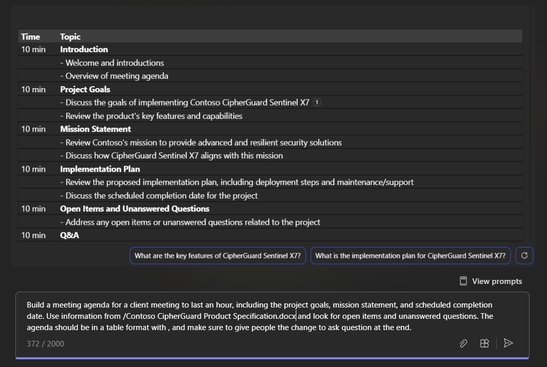The height and width of the screenshot is (367, 547).
Task: Click the Implementation Plan agenda row
Action: pos(99,169)
